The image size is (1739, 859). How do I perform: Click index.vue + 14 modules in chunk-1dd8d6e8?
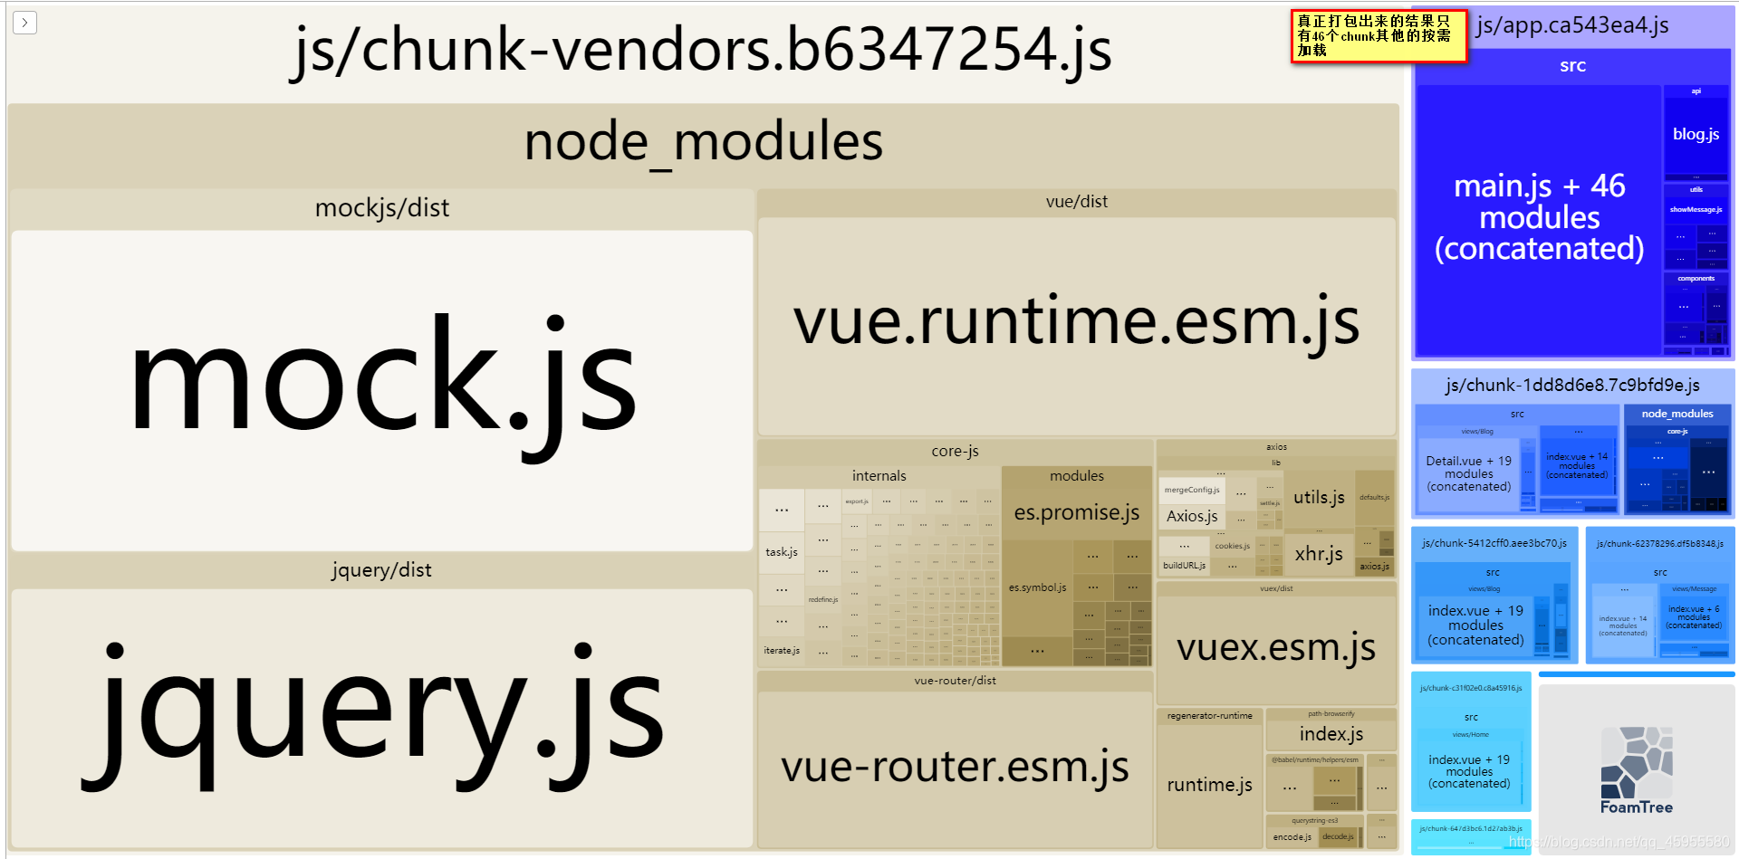pyautogui.click(x=1576, y=466)
